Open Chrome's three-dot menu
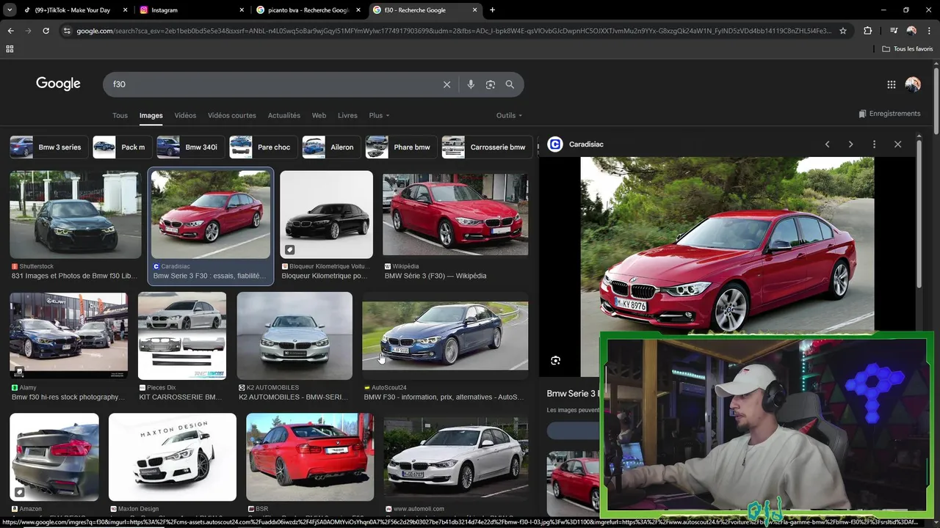 (929, 31)
